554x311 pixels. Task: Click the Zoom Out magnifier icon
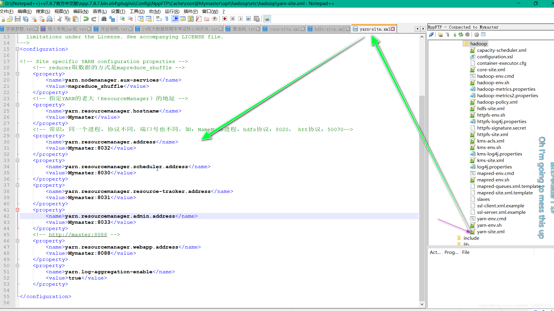[x=130, y=19]
